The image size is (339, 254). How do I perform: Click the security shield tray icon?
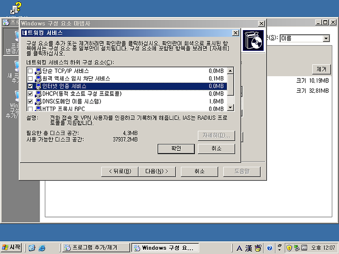[x=289, y=248]
